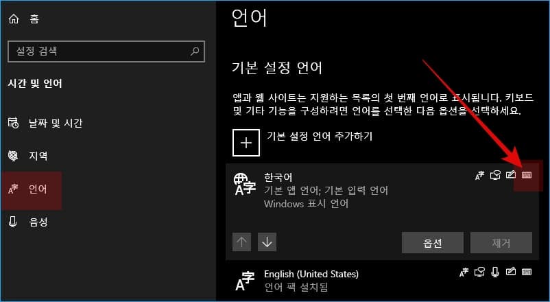Click the 한국어 globe language icon

click(245, 184)
